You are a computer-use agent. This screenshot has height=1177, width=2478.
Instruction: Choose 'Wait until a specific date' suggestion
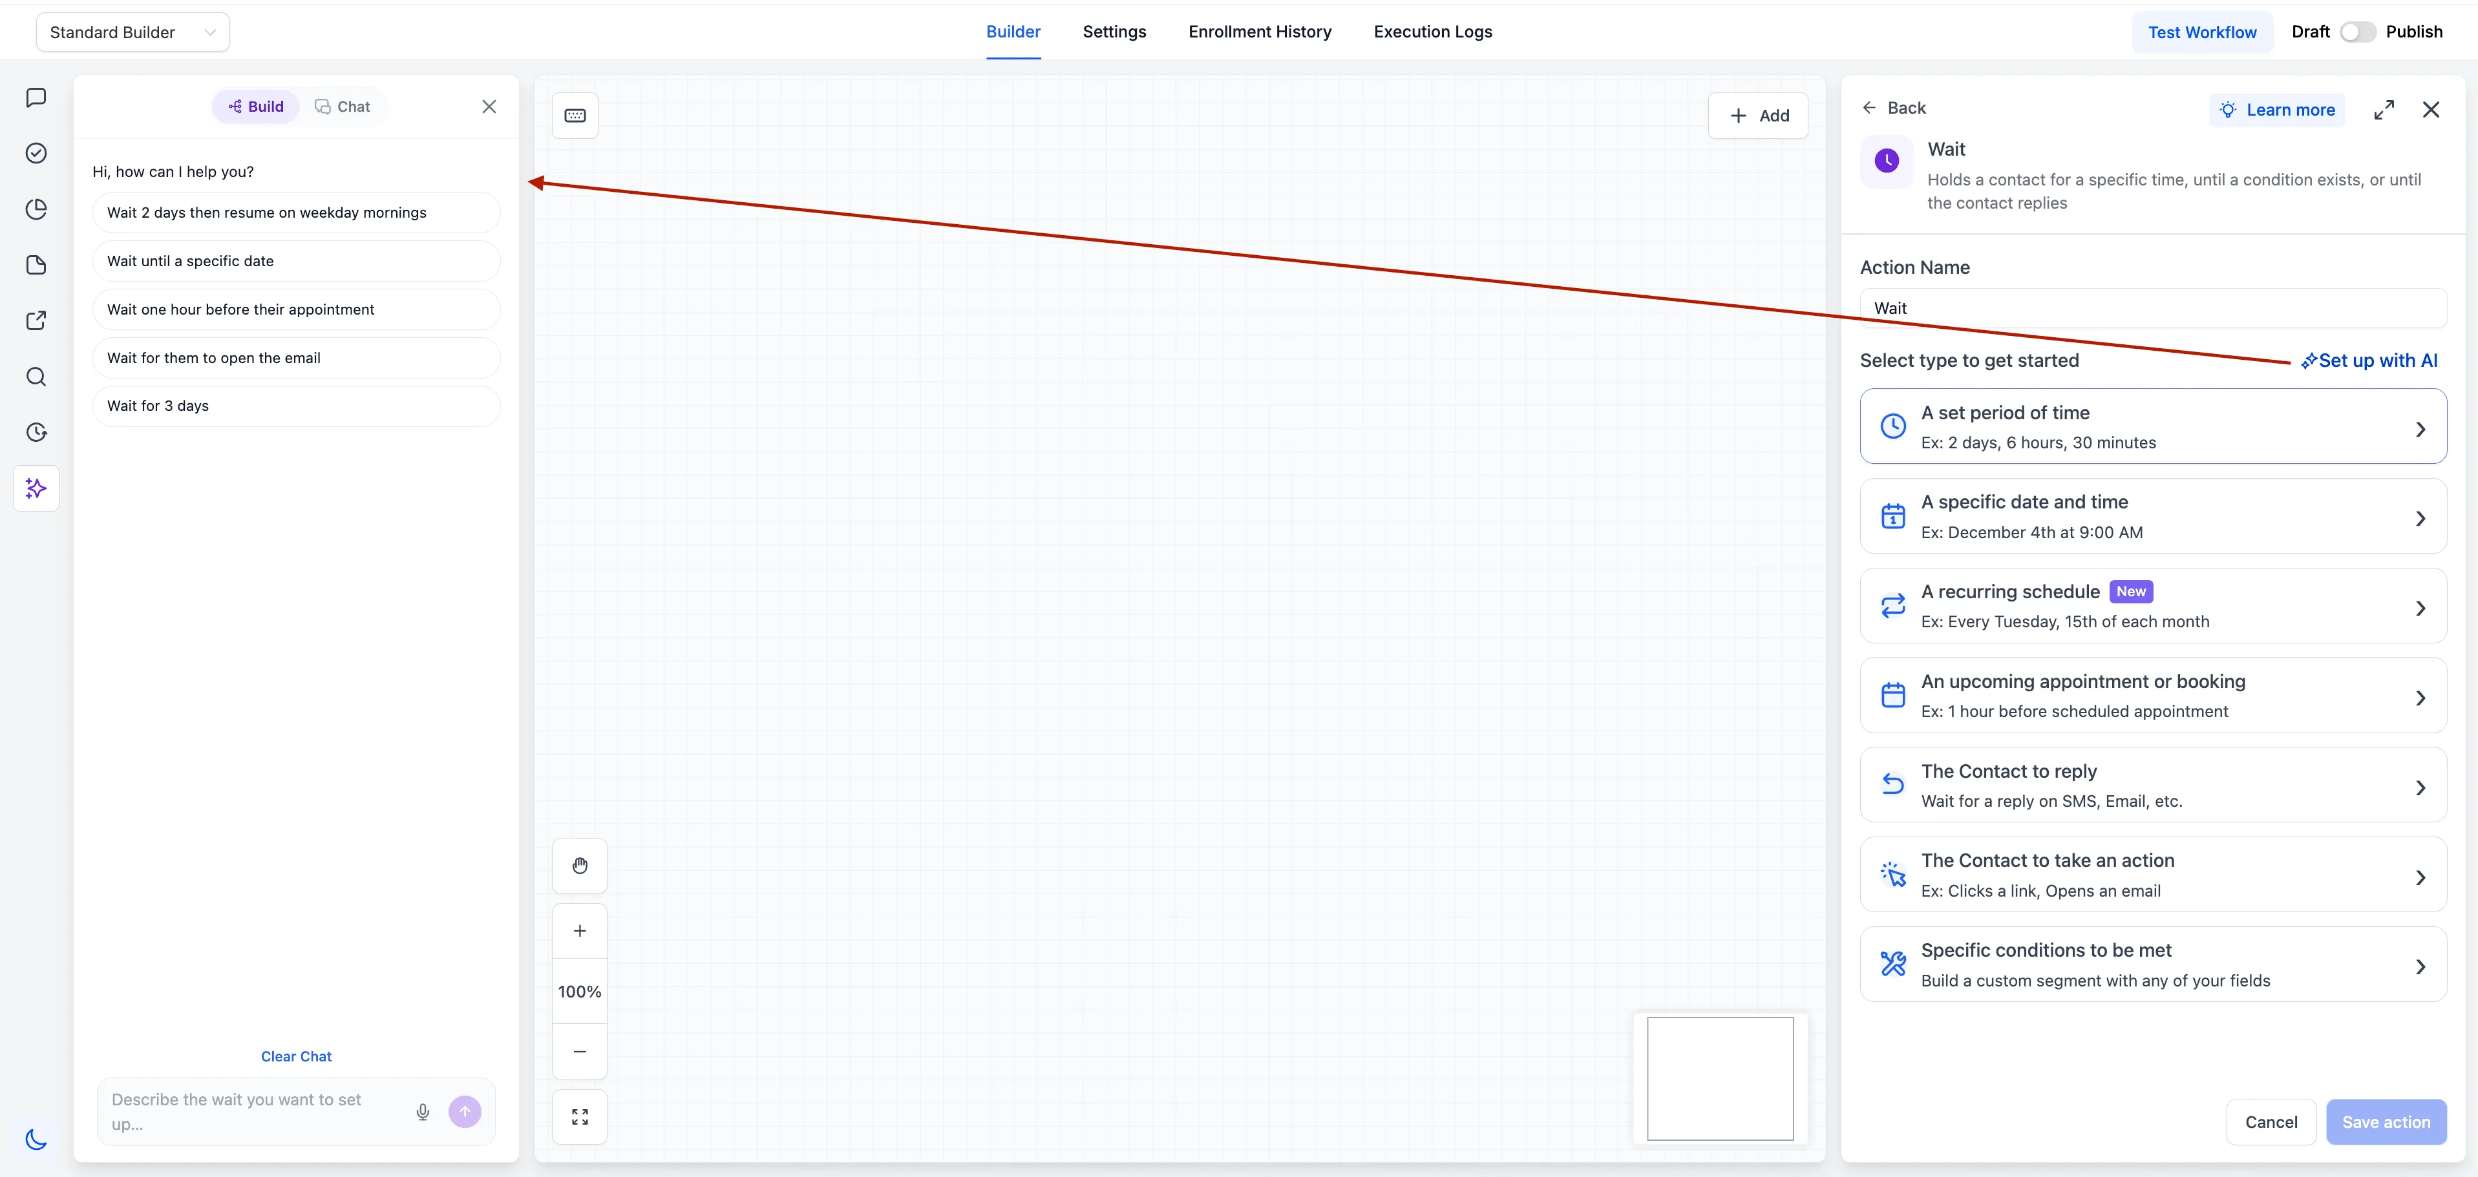click(x=296, y=260)
